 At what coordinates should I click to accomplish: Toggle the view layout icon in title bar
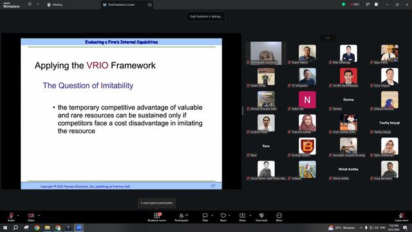376,5
